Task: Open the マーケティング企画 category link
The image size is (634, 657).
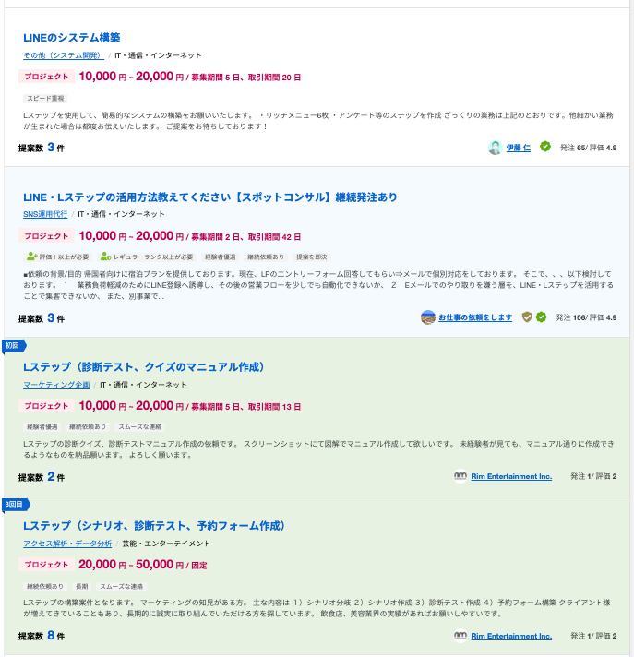Action: coord(56,385)
